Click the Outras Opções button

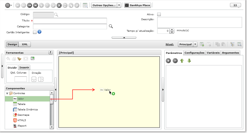(x=104, y=5)
